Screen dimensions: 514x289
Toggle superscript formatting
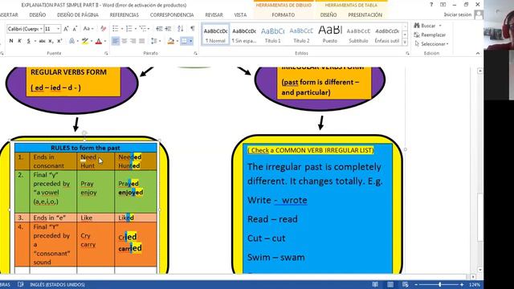59,41
